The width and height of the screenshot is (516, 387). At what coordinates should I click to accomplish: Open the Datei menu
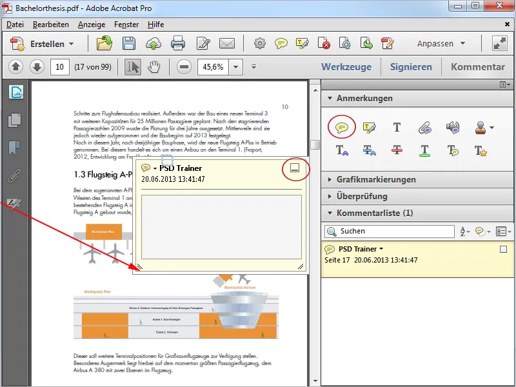[15, 25]
